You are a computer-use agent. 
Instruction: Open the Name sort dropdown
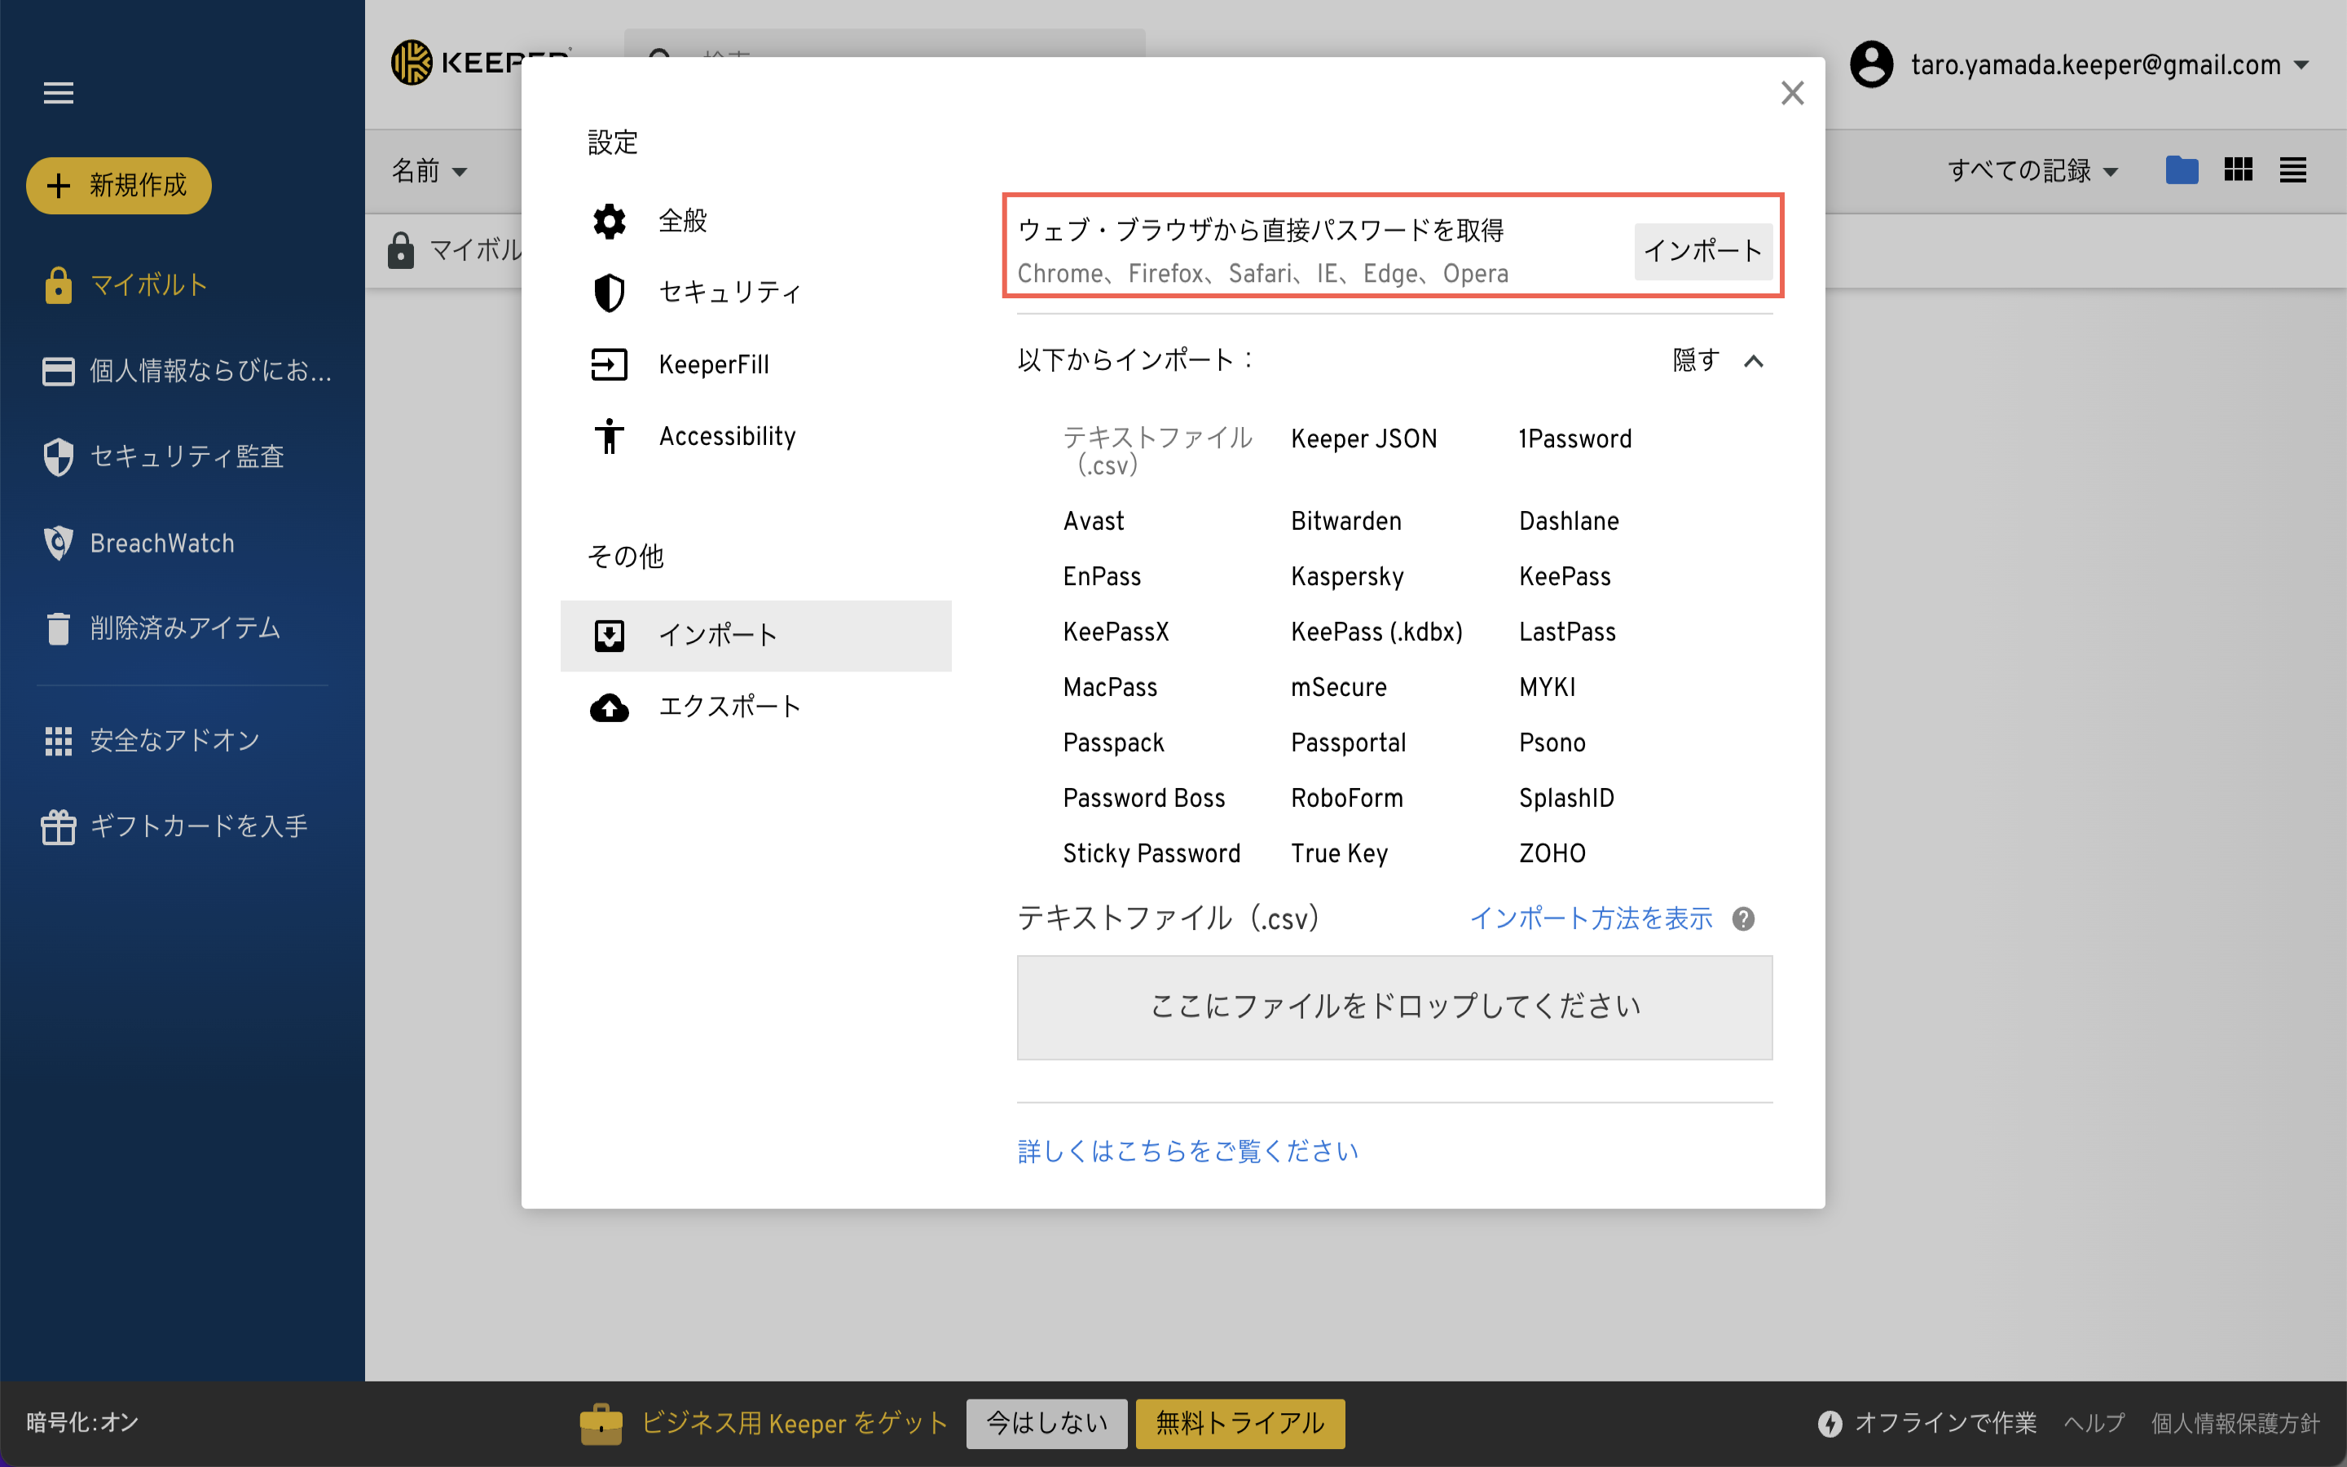click(x=429, y=171)
